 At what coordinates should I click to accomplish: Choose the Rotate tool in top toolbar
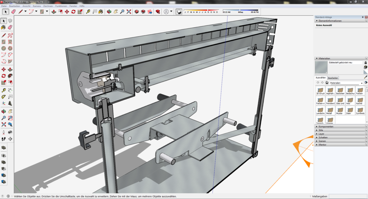click(x=73, y=11)
